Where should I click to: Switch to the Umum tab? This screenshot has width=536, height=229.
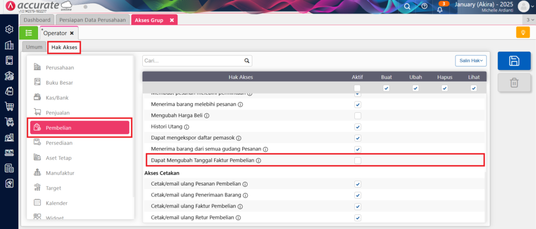34,47
